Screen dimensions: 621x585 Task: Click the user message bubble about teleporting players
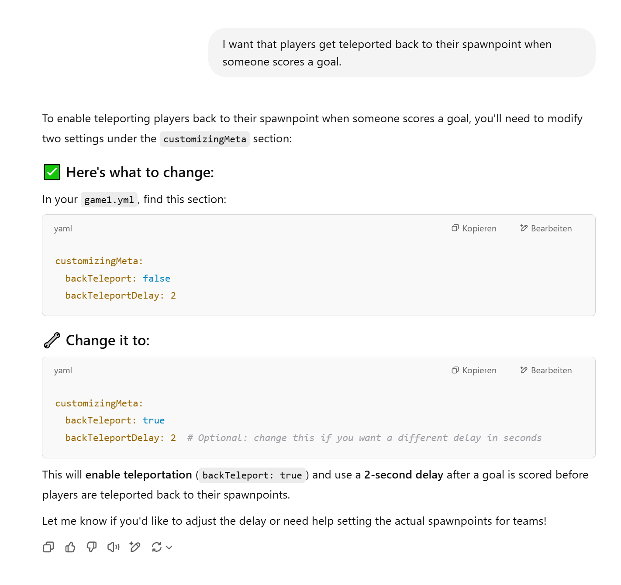pyautogui.click(x=401, y=53)
